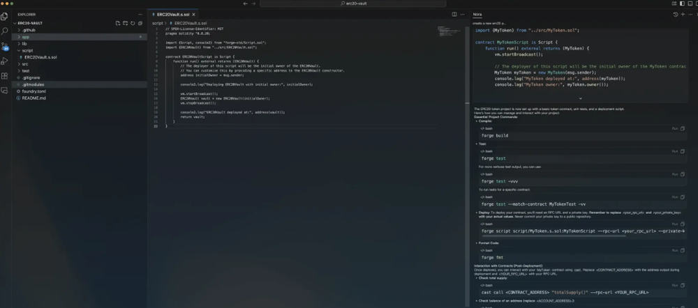Open the Extensions view
698x308 pixels.
5,75
